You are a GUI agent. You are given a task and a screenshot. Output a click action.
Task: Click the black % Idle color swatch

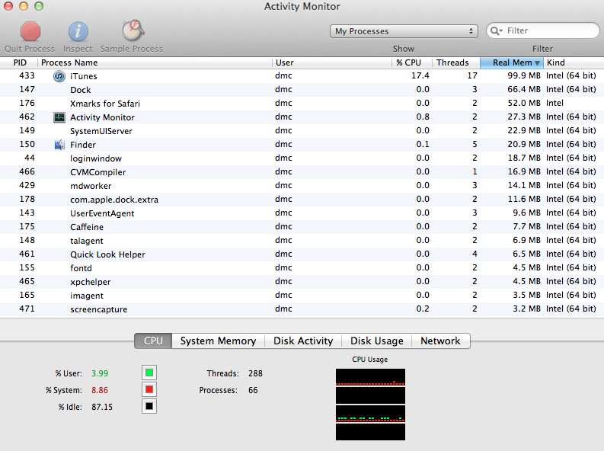149,406
